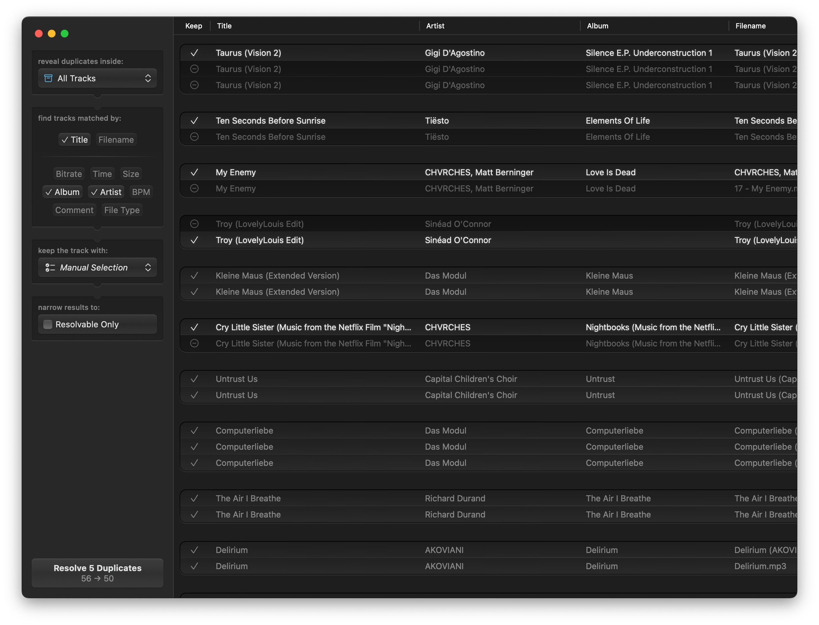Enable the Resolvable Only checkbox
819x625 pixels.
tap(48, 324)
